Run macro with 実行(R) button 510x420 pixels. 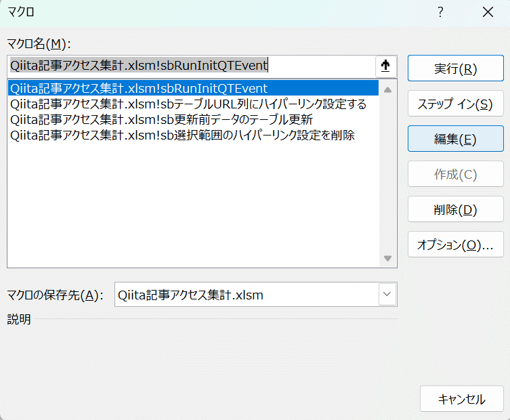click(x=455, y=68)
